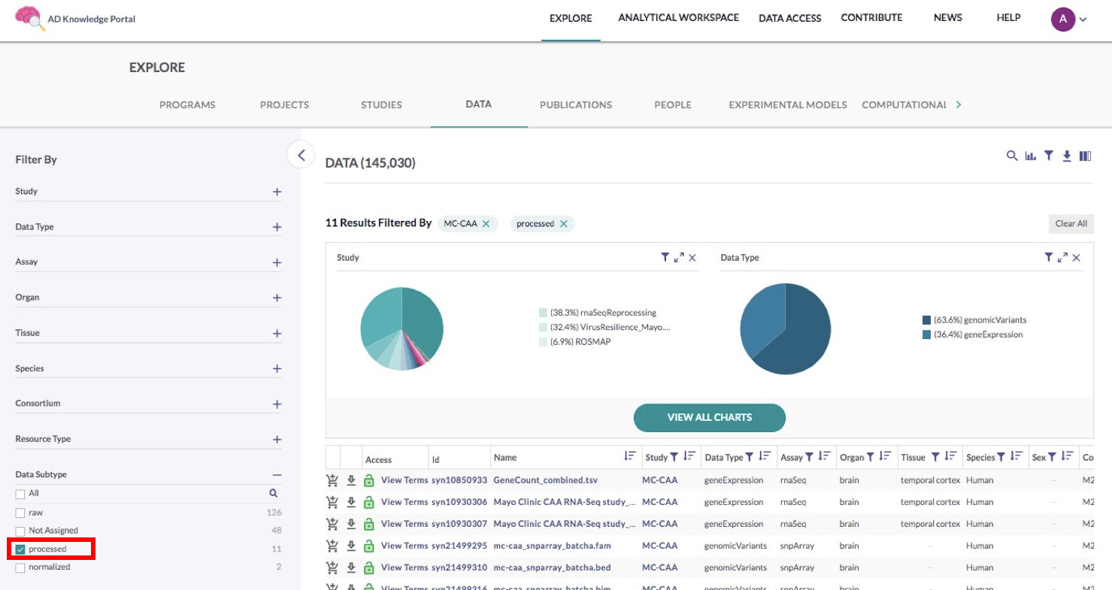Open the column selector icon in data toolbar
This screenshot has width=1112, height=590.
tap(1085, 156)
